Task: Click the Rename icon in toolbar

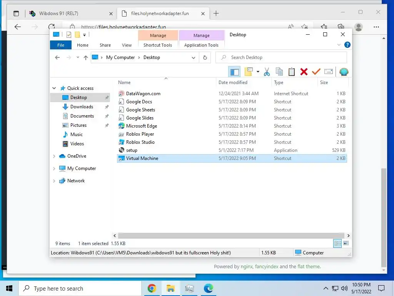Action: click(329, 72)
